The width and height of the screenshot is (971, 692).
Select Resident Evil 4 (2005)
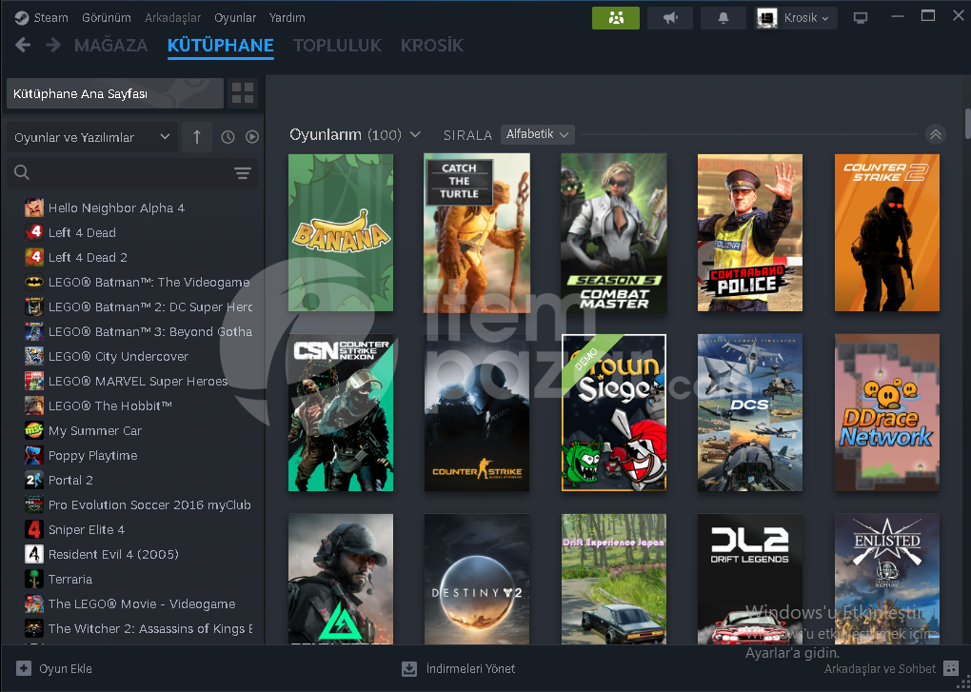pyautogui.click(x=113, y=555)
